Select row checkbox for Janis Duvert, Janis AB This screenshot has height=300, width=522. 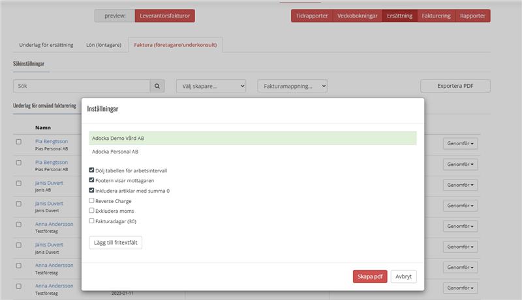[19, 183]
